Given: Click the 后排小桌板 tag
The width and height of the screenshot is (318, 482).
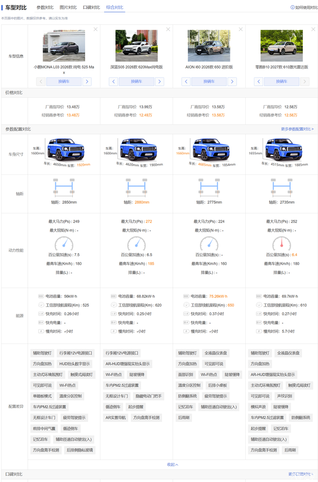Looking at the screenshot, I should [x=217, y=386].
